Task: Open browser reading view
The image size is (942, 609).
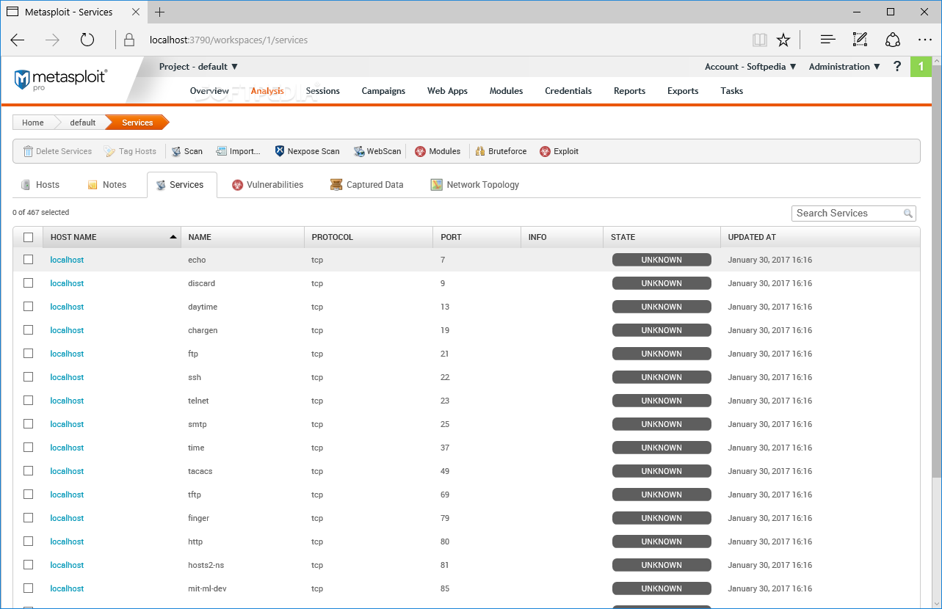Action: click(x=759, y=40)
